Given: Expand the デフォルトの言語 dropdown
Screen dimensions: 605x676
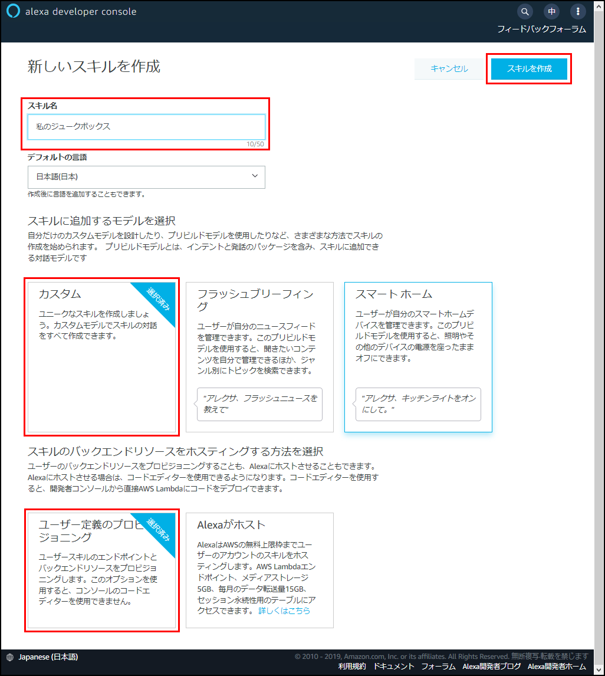Looking at the screenshot, I should [x=146, y=176].
